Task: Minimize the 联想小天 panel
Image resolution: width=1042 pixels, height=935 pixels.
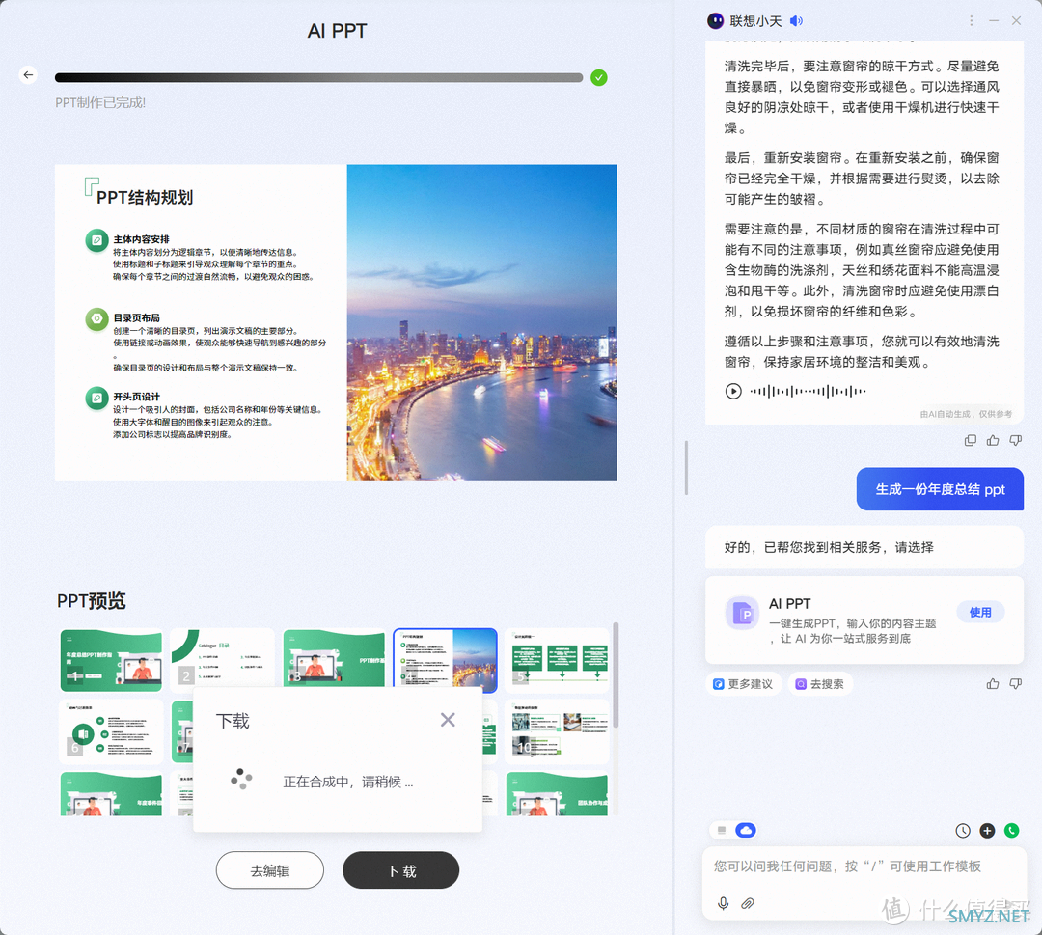Action: (x=994, y=21)
